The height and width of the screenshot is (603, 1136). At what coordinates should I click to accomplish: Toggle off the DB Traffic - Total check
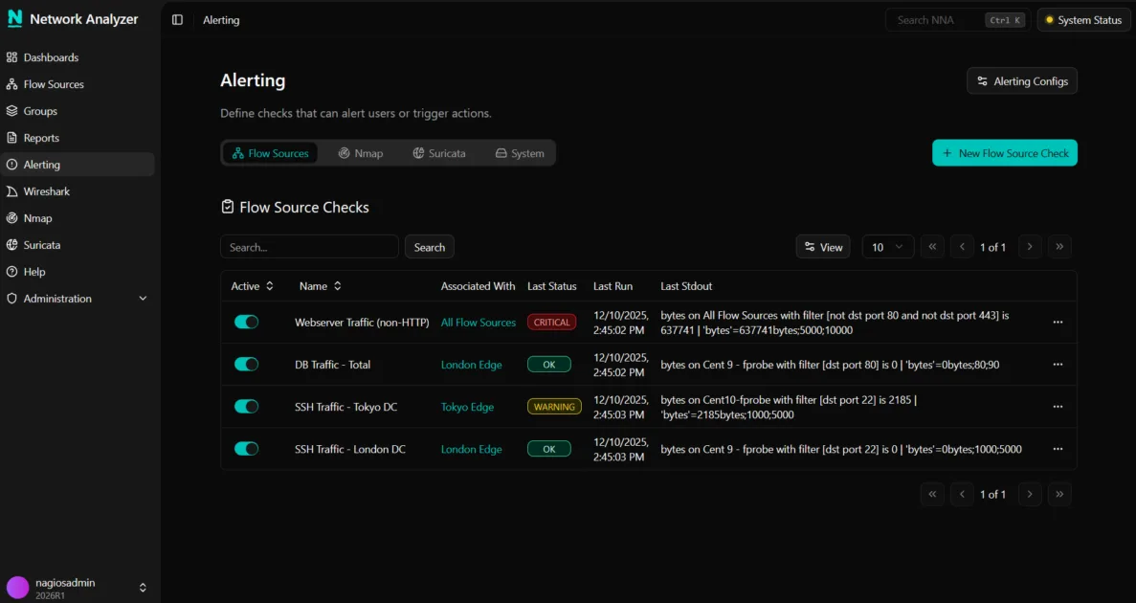coord(246,364)
